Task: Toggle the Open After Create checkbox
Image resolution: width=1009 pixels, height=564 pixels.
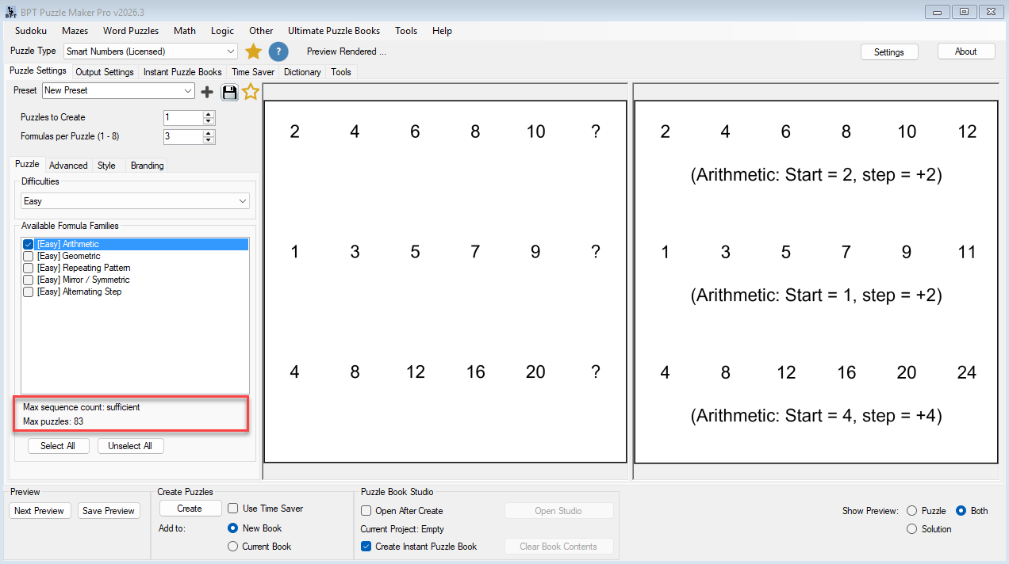Action: click(x=366, y=511)
